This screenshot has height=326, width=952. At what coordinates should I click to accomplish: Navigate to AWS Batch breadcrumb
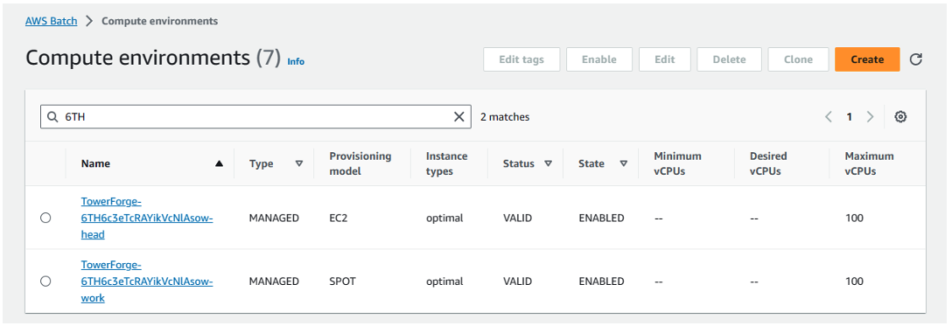[x=51, y=21]
